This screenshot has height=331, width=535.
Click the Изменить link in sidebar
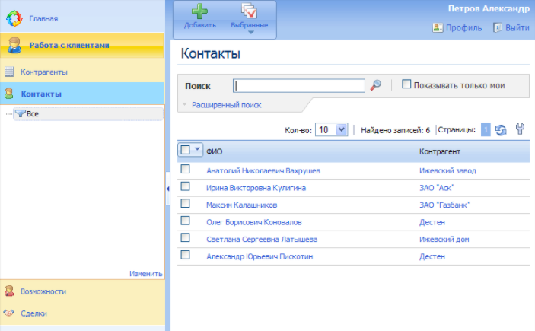pos(145,273)
